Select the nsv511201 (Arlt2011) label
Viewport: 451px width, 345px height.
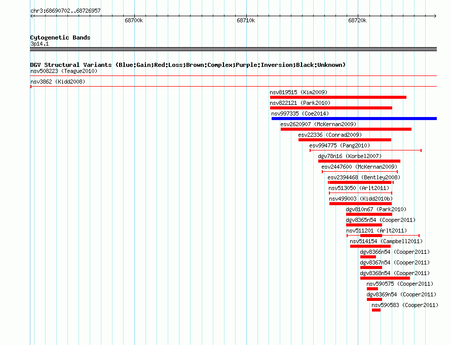pyautogui.click(x=377, y=231)
